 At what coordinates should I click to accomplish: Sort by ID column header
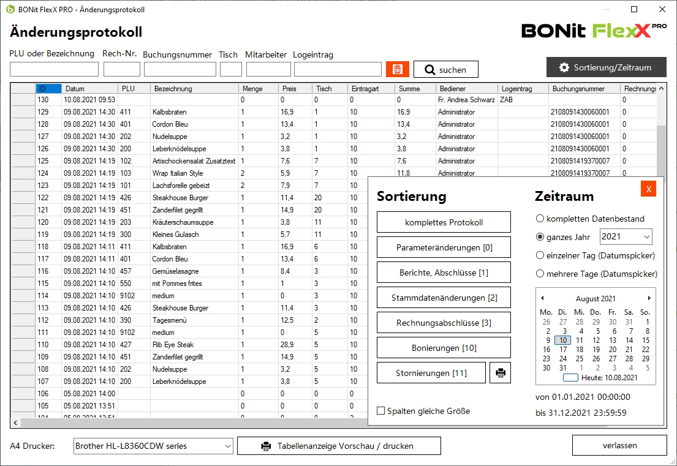tap(49, 88)
